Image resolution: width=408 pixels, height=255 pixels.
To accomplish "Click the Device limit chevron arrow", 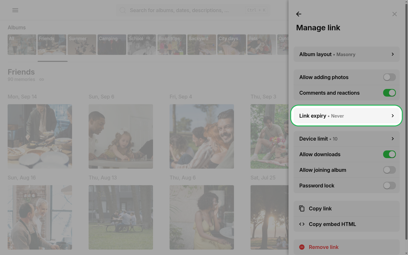I will [393, 139].
